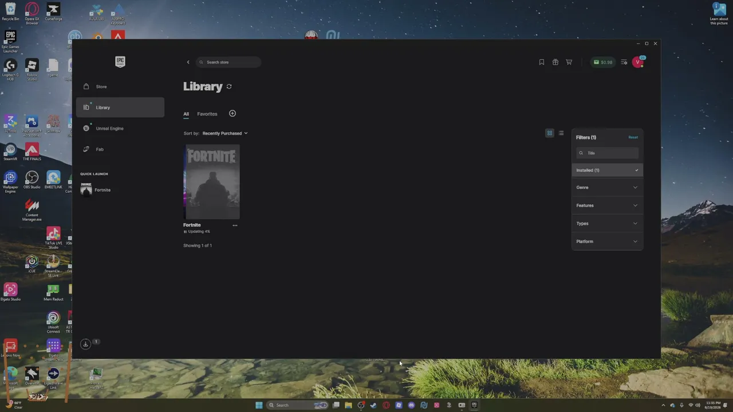This screenshot has height=412, width=733.
Task: Open Elgato Studio desktop shortcut
Action: coord(10,292)
